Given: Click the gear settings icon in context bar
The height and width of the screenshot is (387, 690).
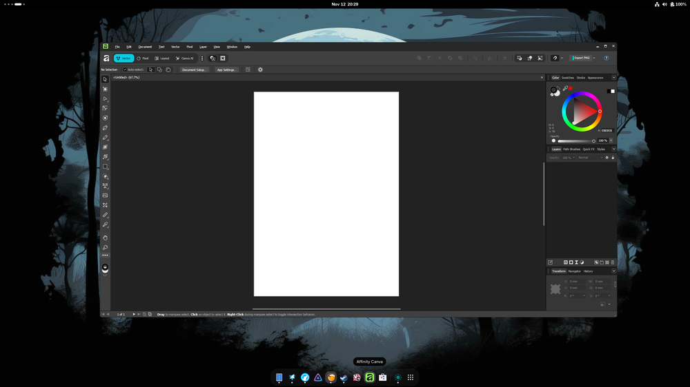Looking at the screenshot, I should (x=260, y=70).
